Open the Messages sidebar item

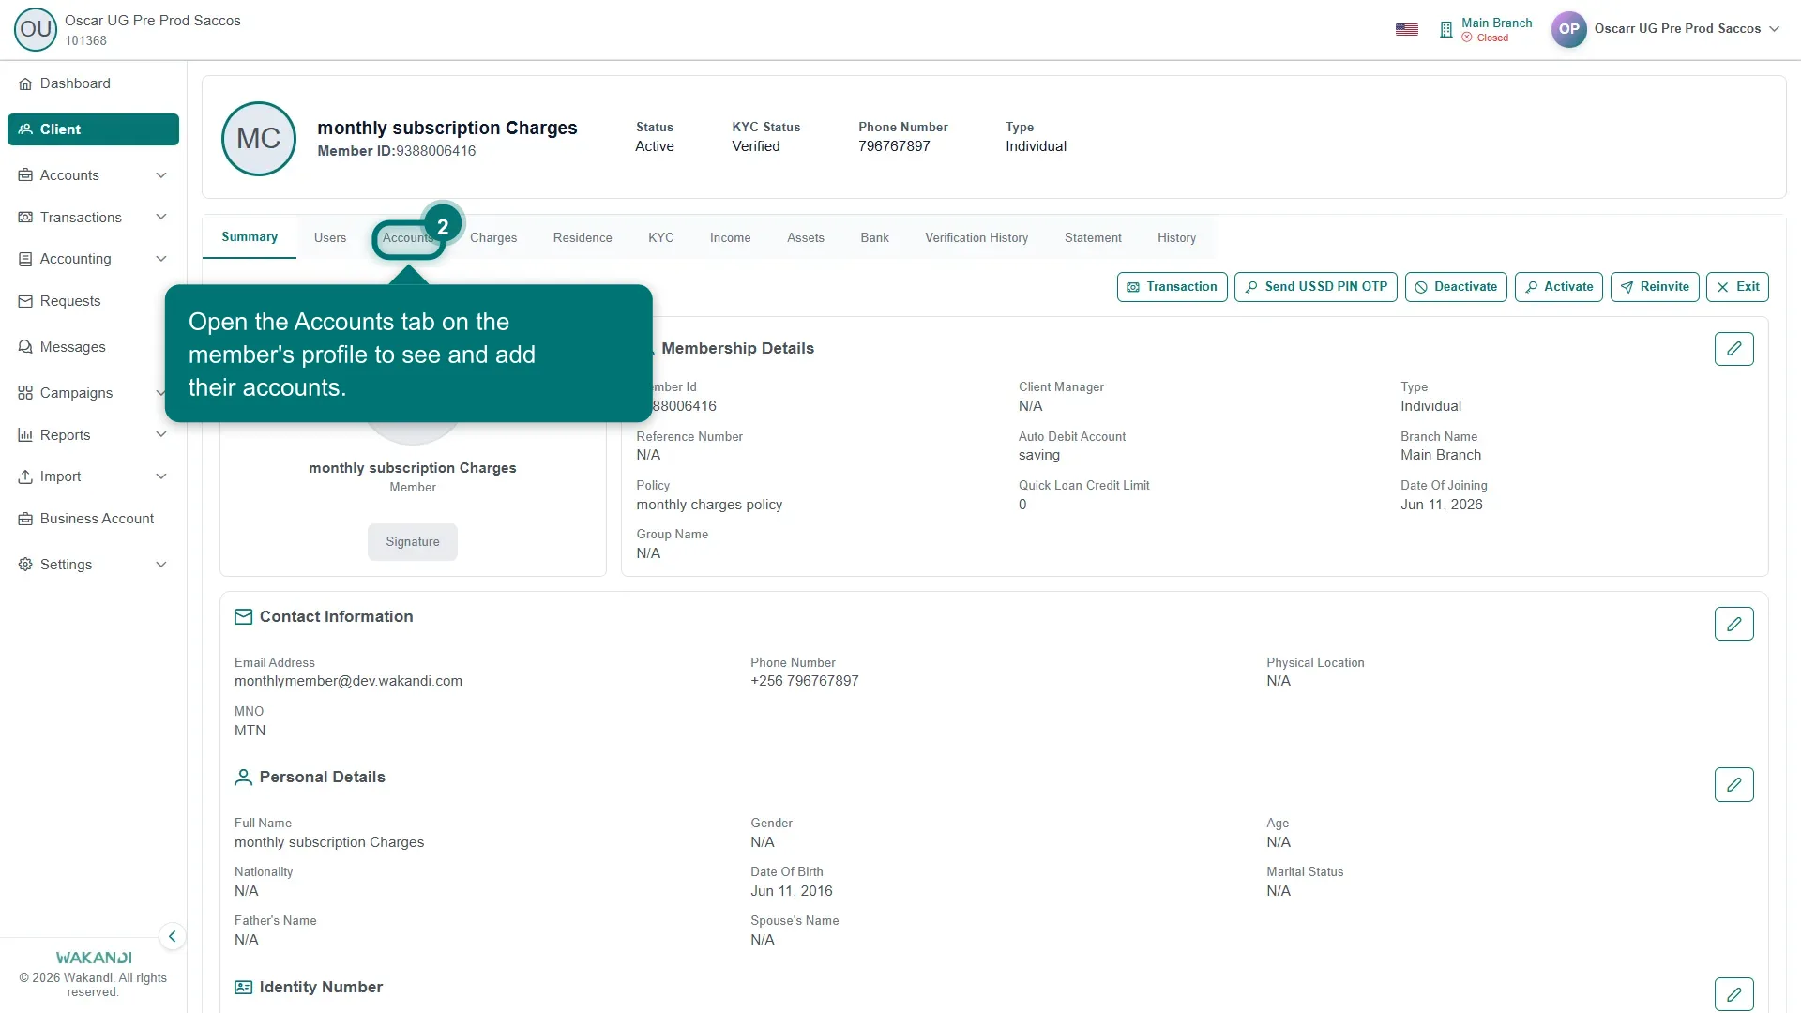point(93,347)
